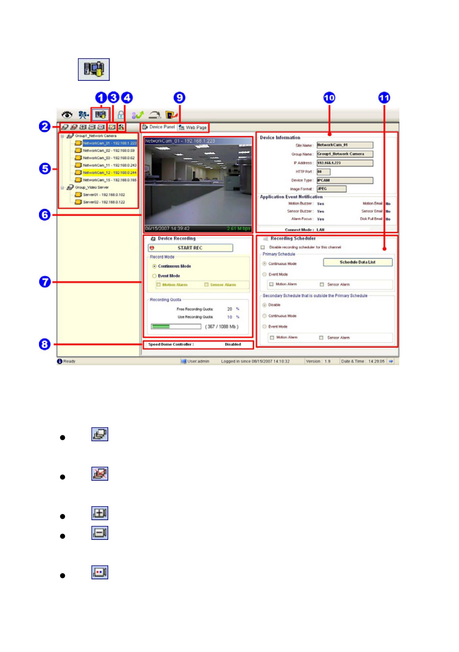The image size is (459, 652).
Task: Click the curved arrow toolbar icon
Action: (x=154, y=115)
